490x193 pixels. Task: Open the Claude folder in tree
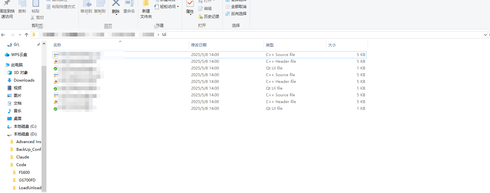click(x=20, y=157)
